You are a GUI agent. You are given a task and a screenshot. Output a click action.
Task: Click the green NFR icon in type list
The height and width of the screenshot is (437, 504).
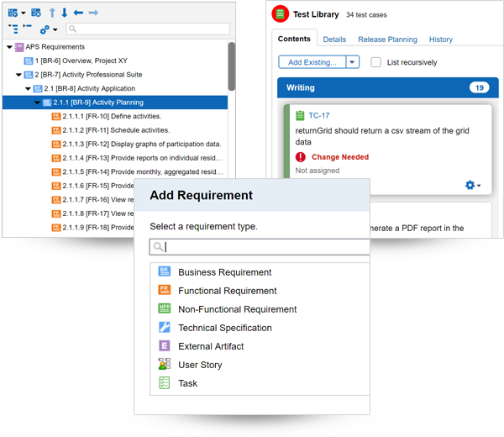165,308
